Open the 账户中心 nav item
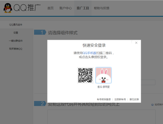 pos(66,8)
